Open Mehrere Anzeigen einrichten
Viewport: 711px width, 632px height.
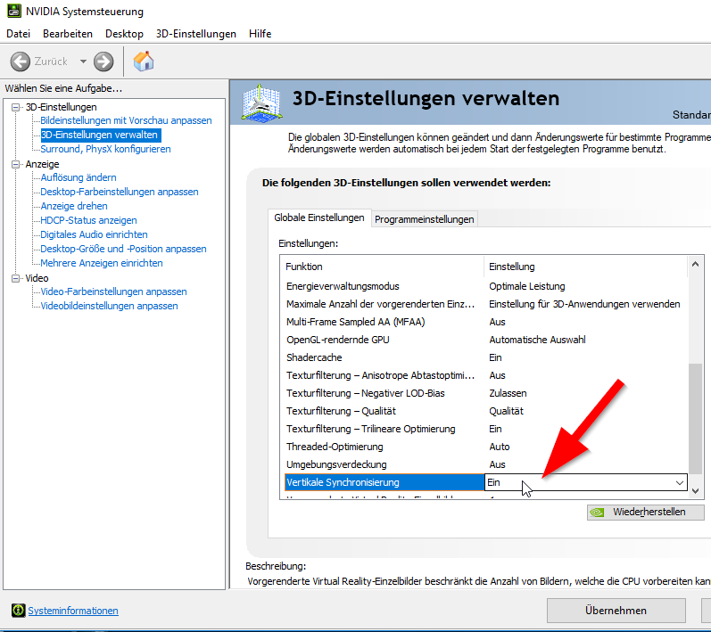[102, 263]
